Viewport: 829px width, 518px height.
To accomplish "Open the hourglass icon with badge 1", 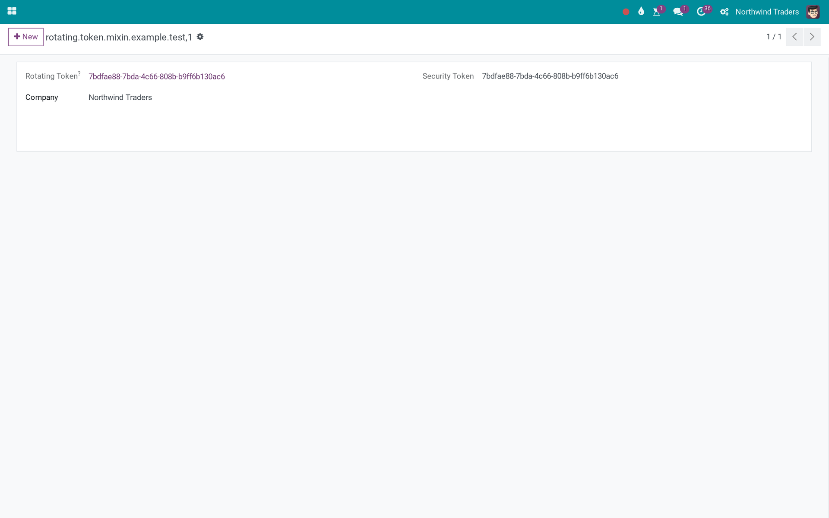I will 657,12.
